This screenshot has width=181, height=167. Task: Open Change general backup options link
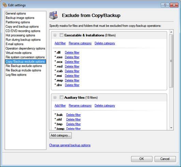[70, 145]
